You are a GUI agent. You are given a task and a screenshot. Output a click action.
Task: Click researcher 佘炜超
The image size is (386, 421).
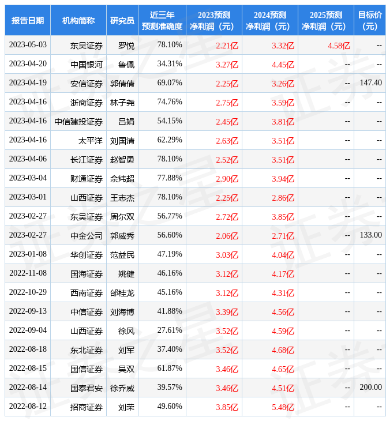click(x=122, y=179)
